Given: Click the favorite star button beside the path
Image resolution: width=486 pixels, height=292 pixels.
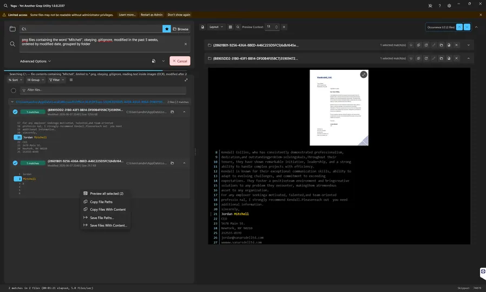Looking at the screenshot, I should (167, 29).
